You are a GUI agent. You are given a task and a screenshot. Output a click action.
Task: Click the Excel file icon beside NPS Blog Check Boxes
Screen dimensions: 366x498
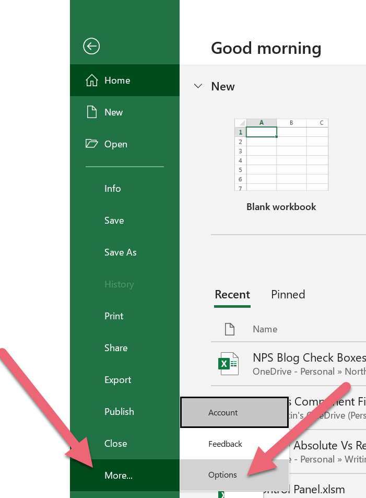click(228, 364)
